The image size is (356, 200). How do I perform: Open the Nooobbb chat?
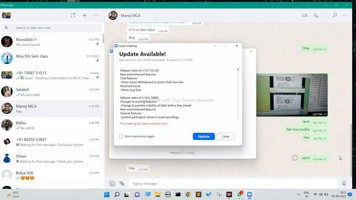point(51,42)
